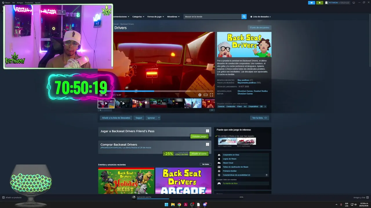371x208 pixels.
Task: Click left arrow of thumbnail strip
Action: (100, 110)
